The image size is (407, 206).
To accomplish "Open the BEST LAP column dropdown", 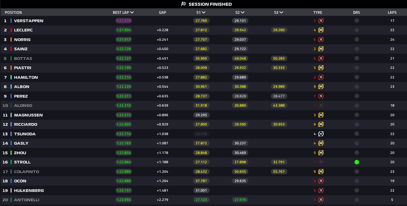I will pyautogui.click(x=132, y=12).
